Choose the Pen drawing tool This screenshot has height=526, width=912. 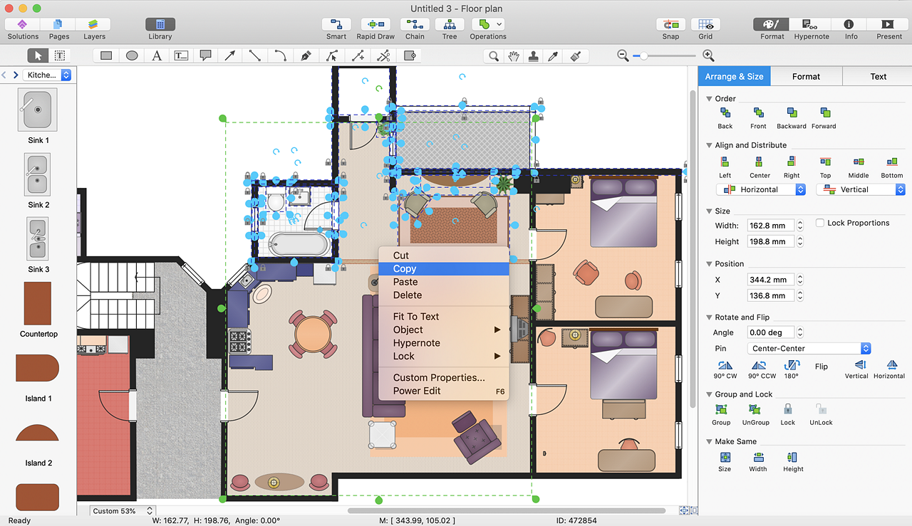[306, 56]
